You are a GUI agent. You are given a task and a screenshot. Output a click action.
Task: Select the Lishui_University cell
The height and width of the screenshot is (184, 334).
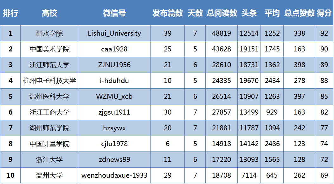114,33
